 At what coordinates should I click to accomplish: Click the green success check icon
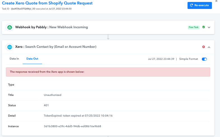203,27
